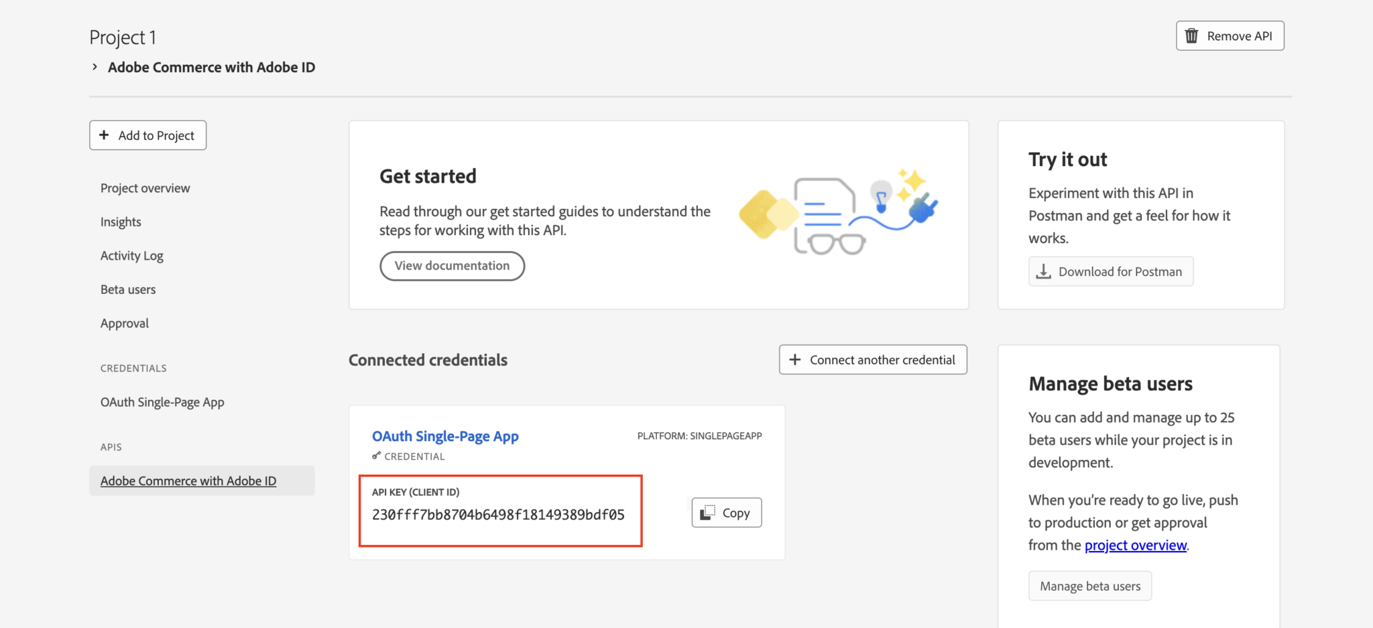Open the OAuth Single-Page App credential link
The width and height of the screenshot is (1373, 628).
click(x=445, y=437)
